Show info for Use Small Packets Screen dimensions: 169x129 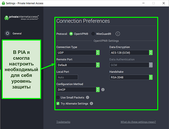[x=88, y=97]
